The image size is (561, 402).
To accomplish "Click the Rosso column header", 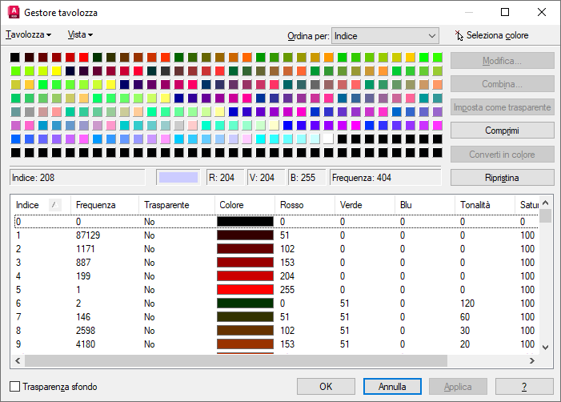I will click(x=305, y=205).
